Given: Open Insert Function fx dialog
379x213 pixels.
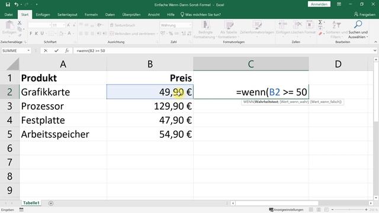Looking at the screenshot, I should 67,50.
